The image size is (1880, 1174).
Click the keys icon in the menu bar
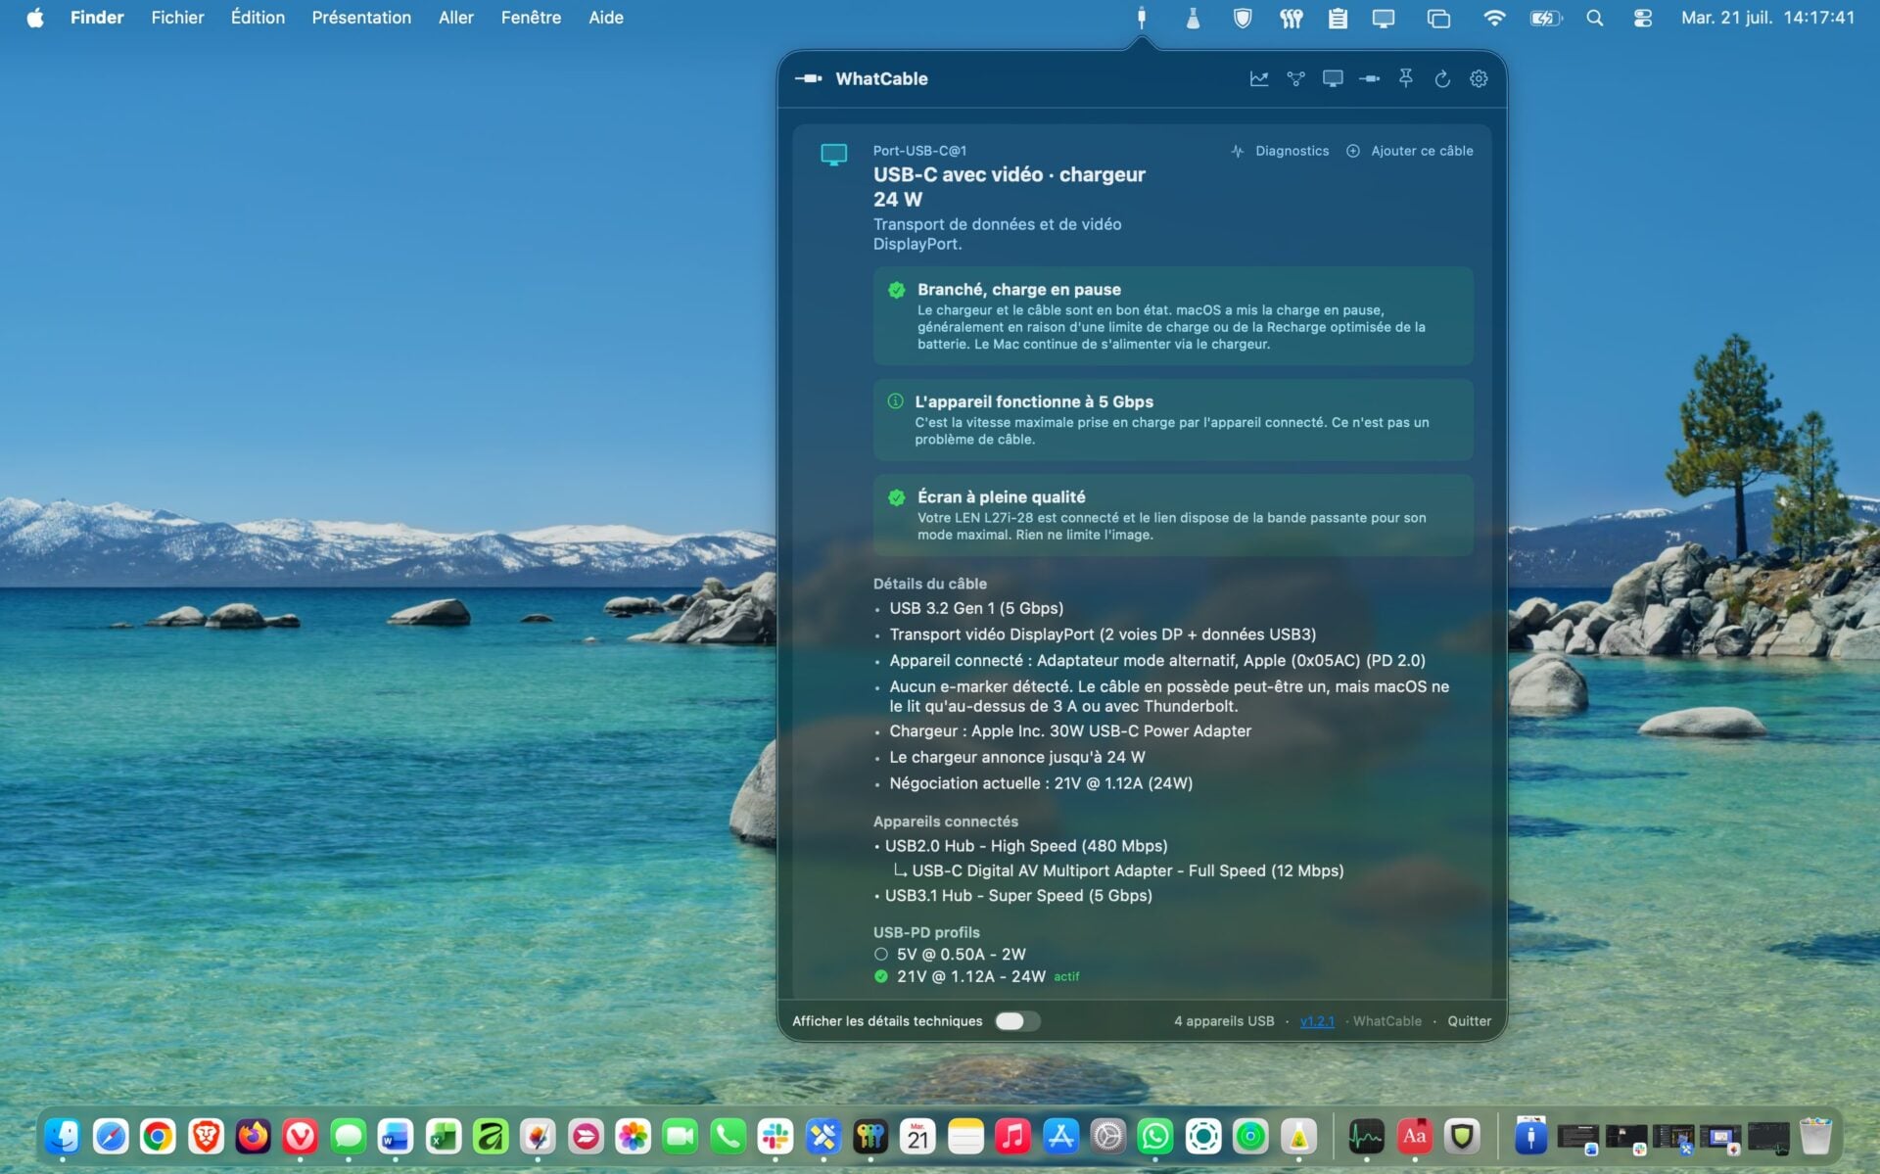tap(1292, 18)
